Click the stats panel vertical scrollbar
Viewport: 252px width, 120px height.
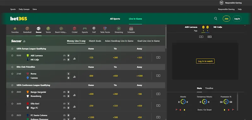click(x=237, y=102)
